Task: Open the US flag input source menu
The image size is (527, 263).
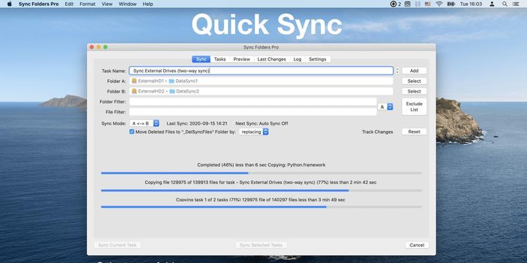Action: tap(428, 4)
